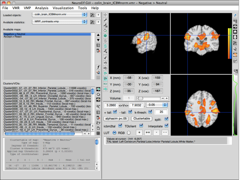Toggle the TDclient checkbox
The height and width of the screenshot is (180, 248).
click(141, 126)
